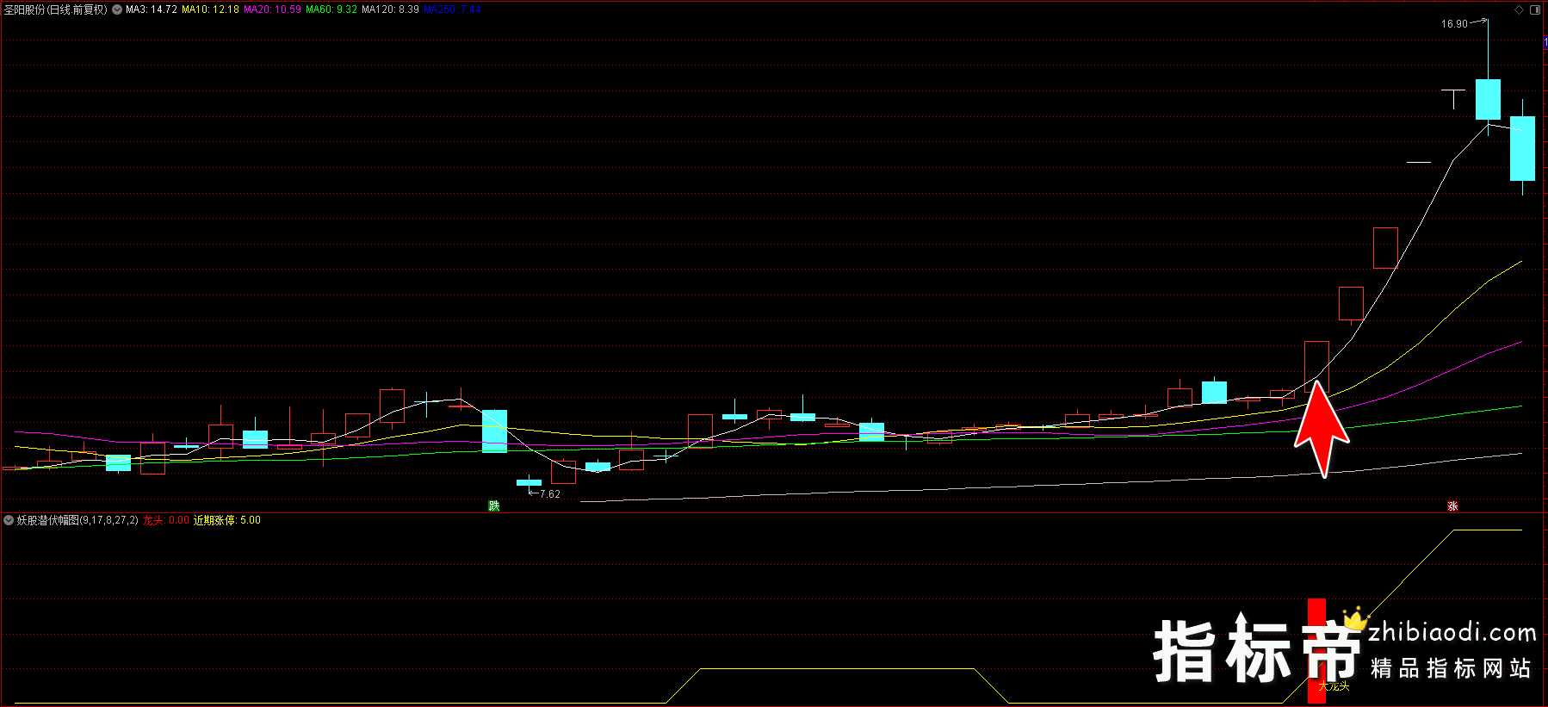Select the tall cyan candle at 16.90 high
Viewport: 1548px width, 707px height.
(1488, 99)
